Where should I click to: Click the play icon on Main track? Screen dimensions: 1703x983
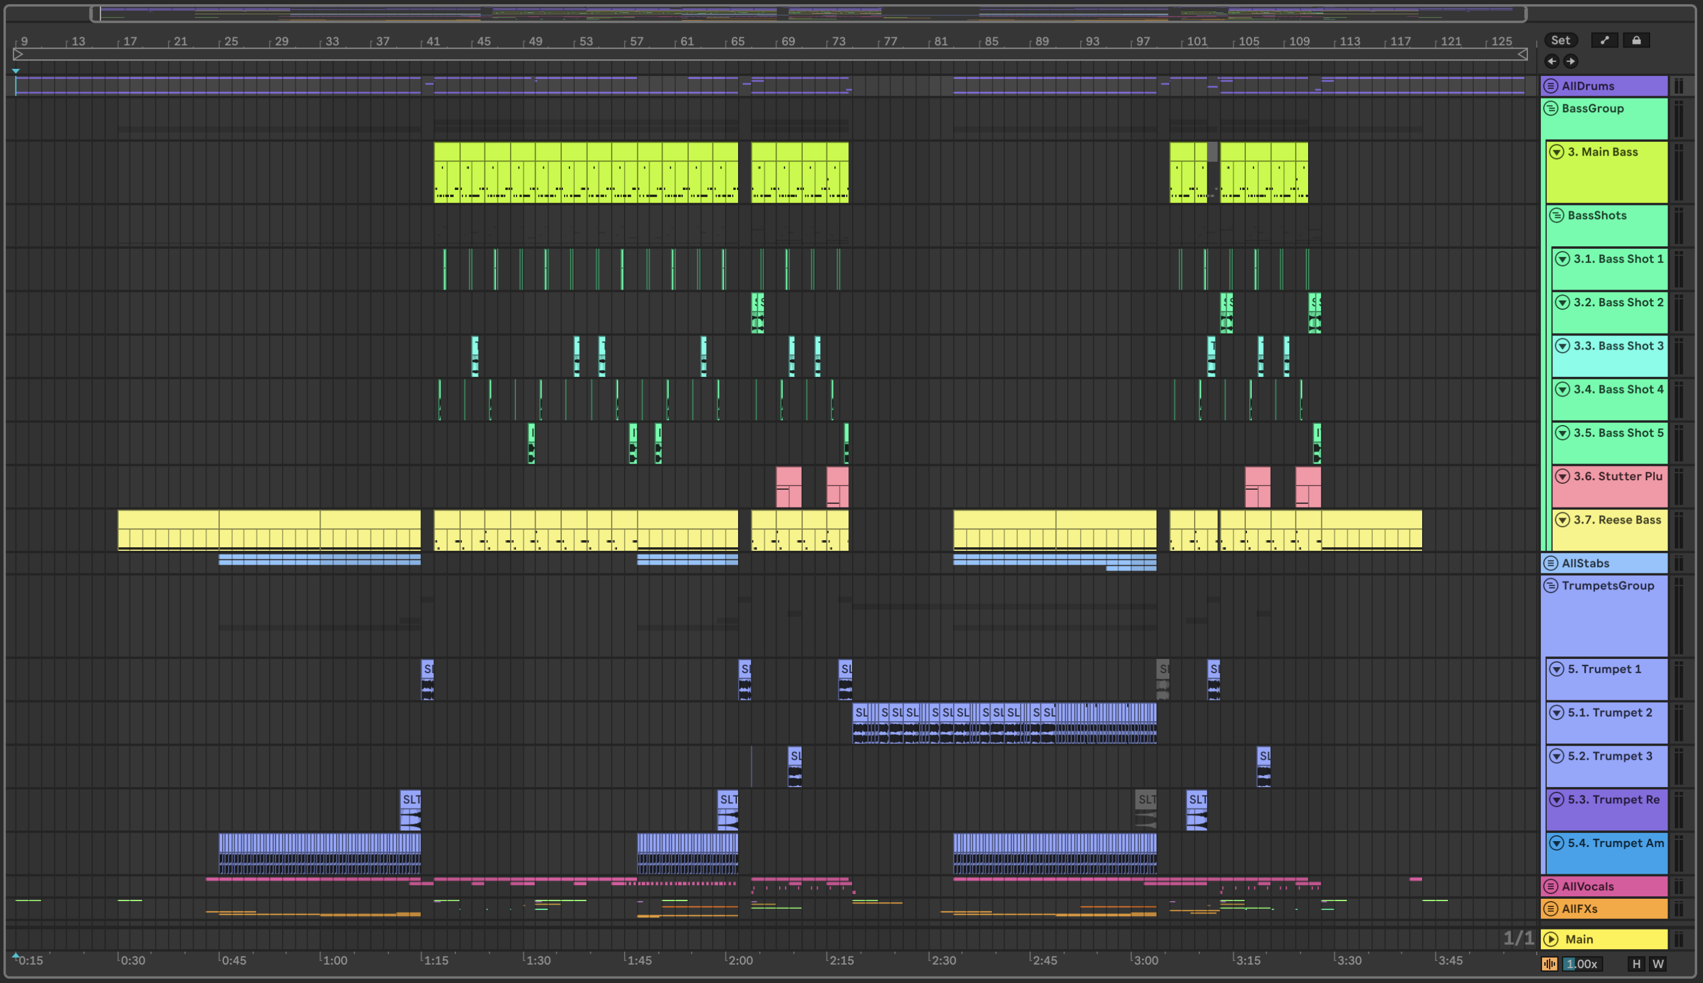click(1551, 939)
